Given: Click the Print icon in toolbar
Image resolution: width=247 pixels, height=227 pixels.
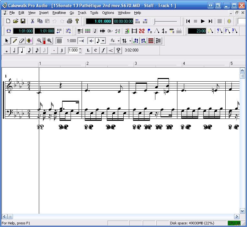Looking at the screenshot, I should click(x=69, y=21).
